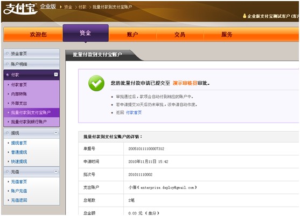300x216 pixels.
Task: Click the 支出账户 email value
Action: click(x=163, y=187)
